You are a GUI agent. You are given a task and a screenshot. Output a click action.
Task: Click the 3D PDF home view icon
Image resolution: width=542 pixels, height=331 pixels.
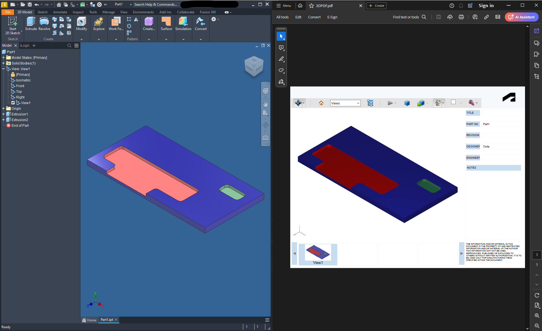click(321, 103)
